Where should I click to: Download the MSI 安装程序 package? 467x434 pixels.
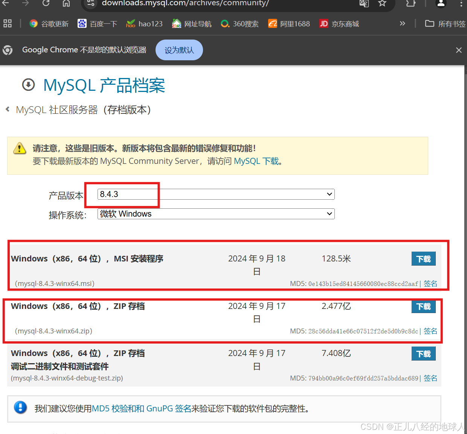pos(423,259)
